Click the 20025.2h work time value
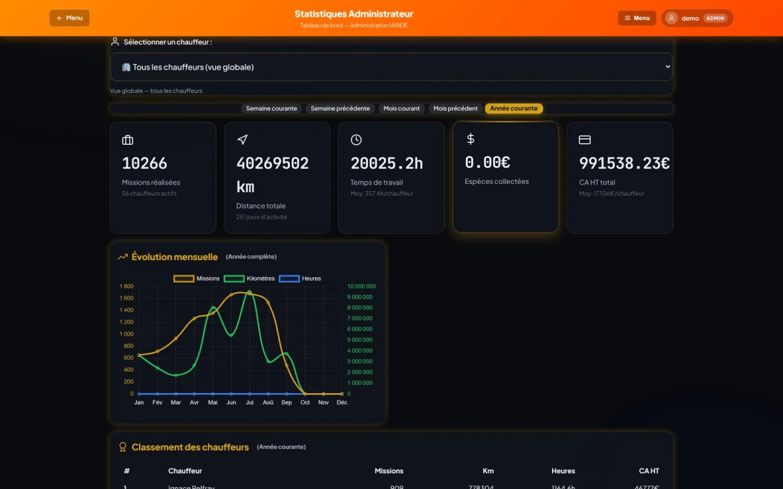This screenshot has height=489, width=783. 387,163
